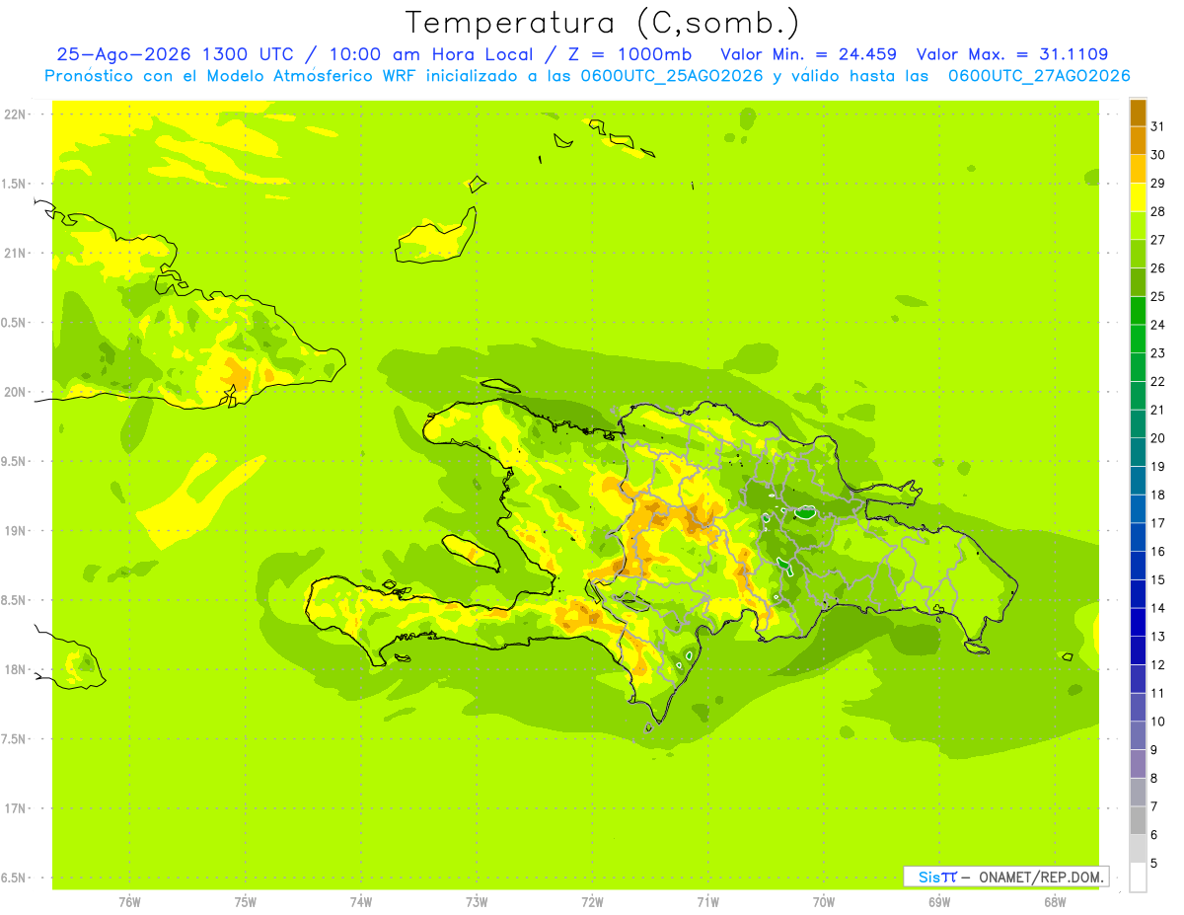Screen dimensions: 1184x915
Task: Select the 73W longitude axis label
Action: click(x=477, y=901)
